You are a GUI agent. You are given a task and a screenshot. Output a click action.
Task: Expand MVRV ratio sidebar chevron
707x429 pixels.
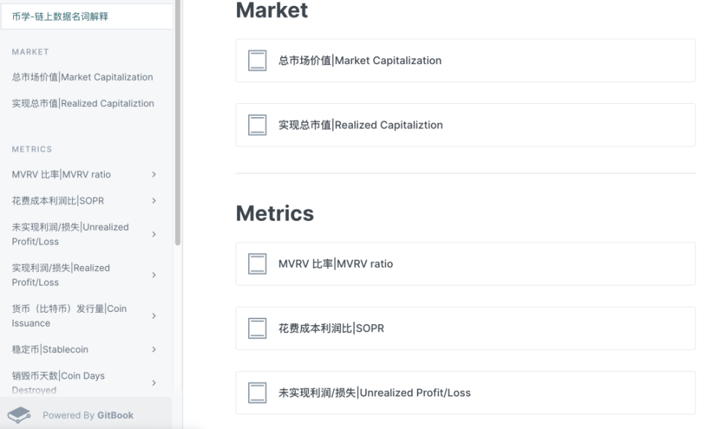(x=153, y=175)
